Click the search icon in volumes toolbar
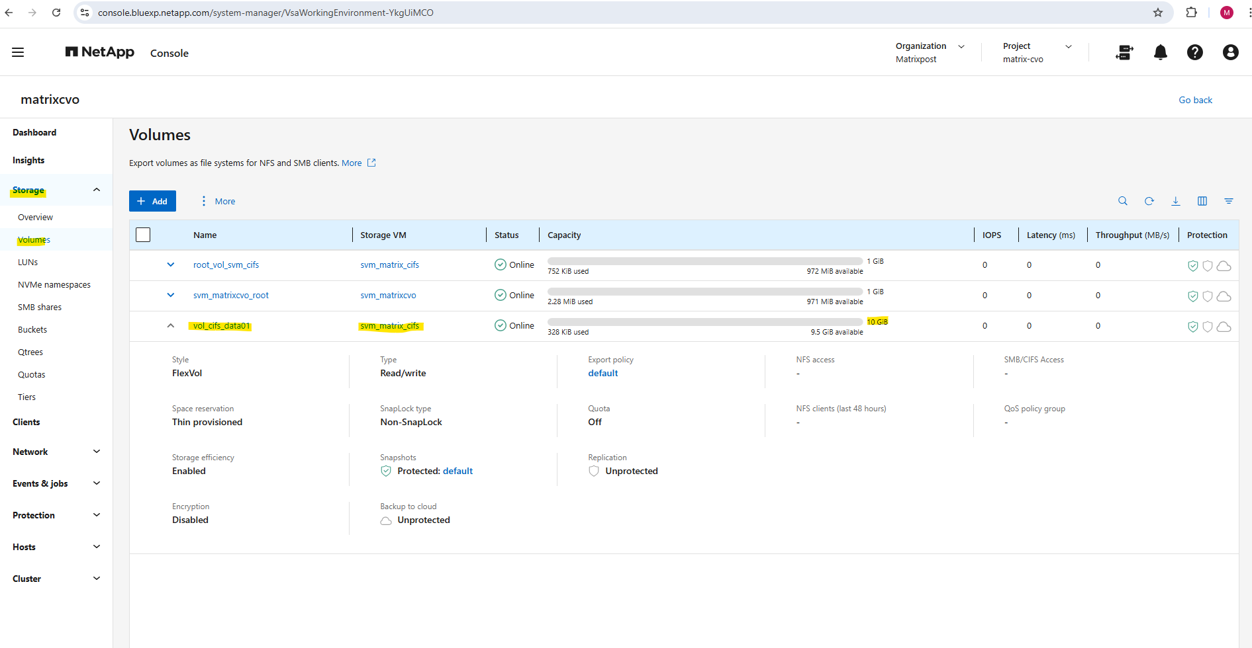1252x648 pixels. click(1122, 201)
